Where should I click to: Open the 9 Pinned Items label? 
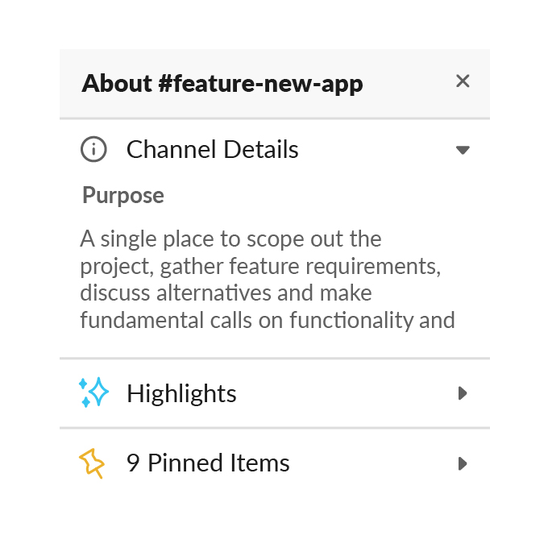click(x=208, y=463)
